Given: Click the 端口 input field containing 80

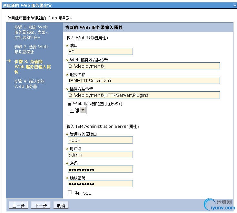Looking at the screenshot, I should (x=100, y=51).
